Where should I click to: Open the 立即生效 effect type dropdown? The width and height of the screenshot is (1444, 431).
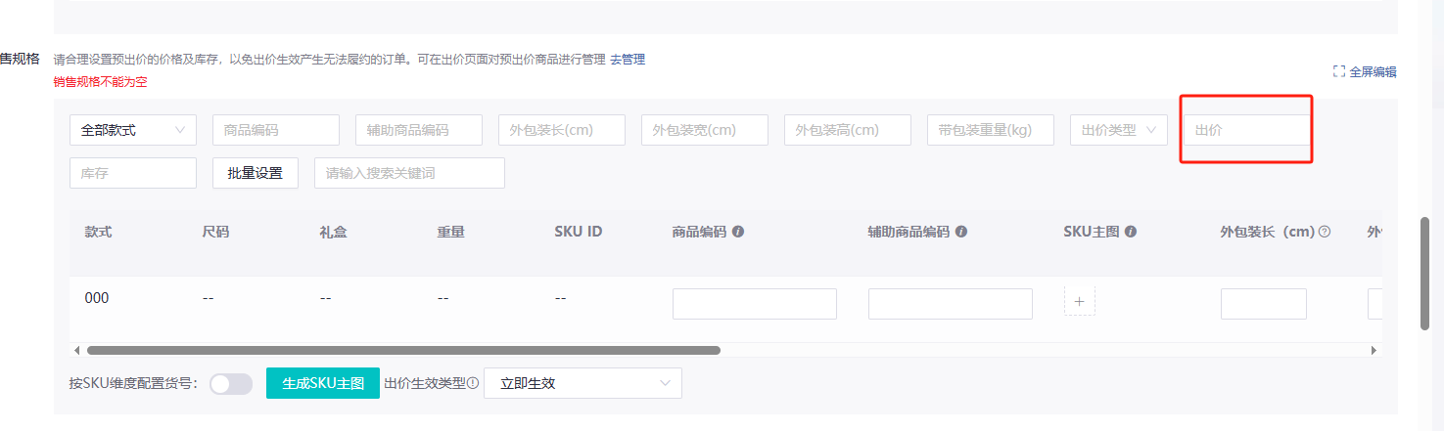click(x=582, y=383)
